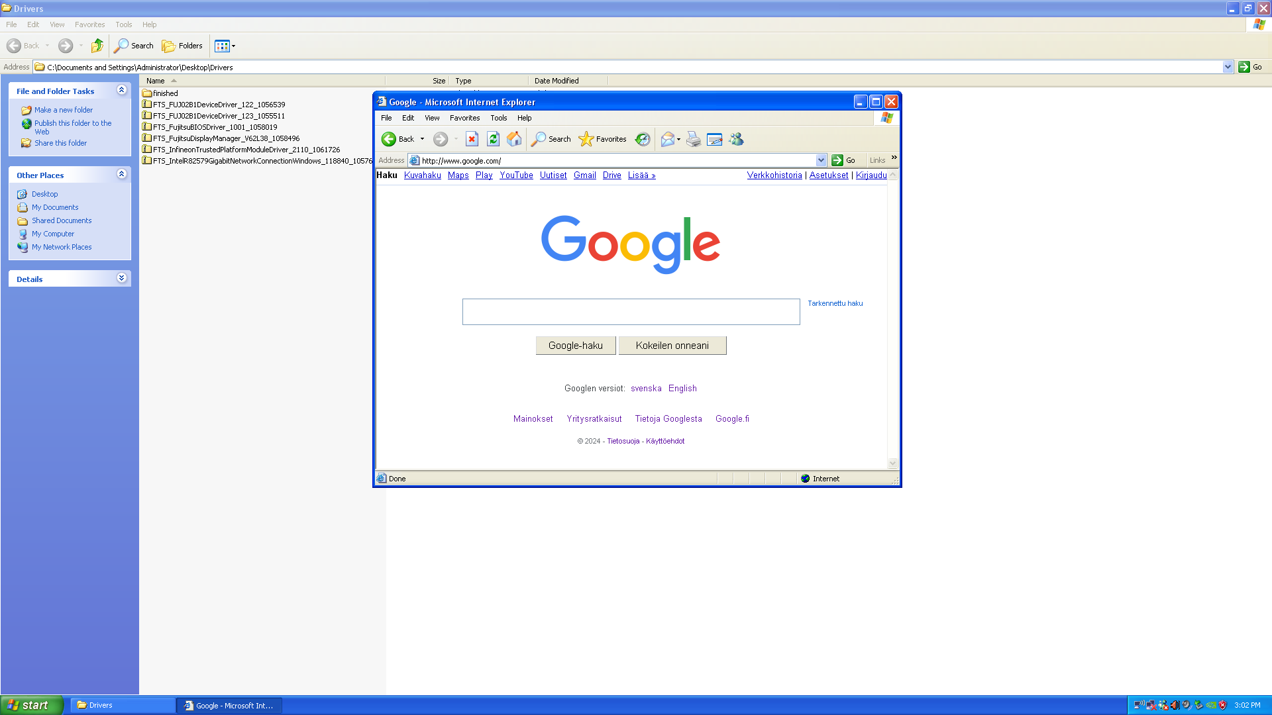Open Drivers window Edit menu
The width and height of the screenshot is (1272, 715).
[33, 24]
